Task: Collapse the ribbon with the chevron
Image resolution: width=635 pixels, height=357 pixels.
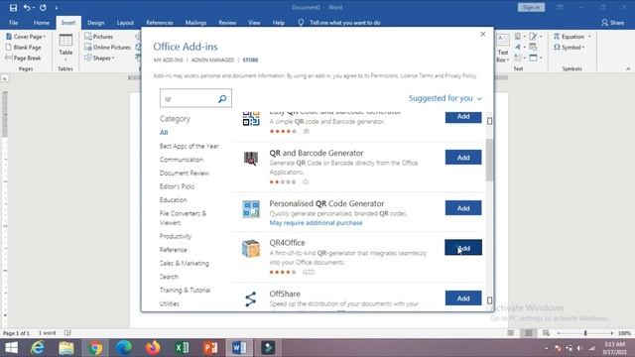Action: pyautogui.click(x=628, y=68)
